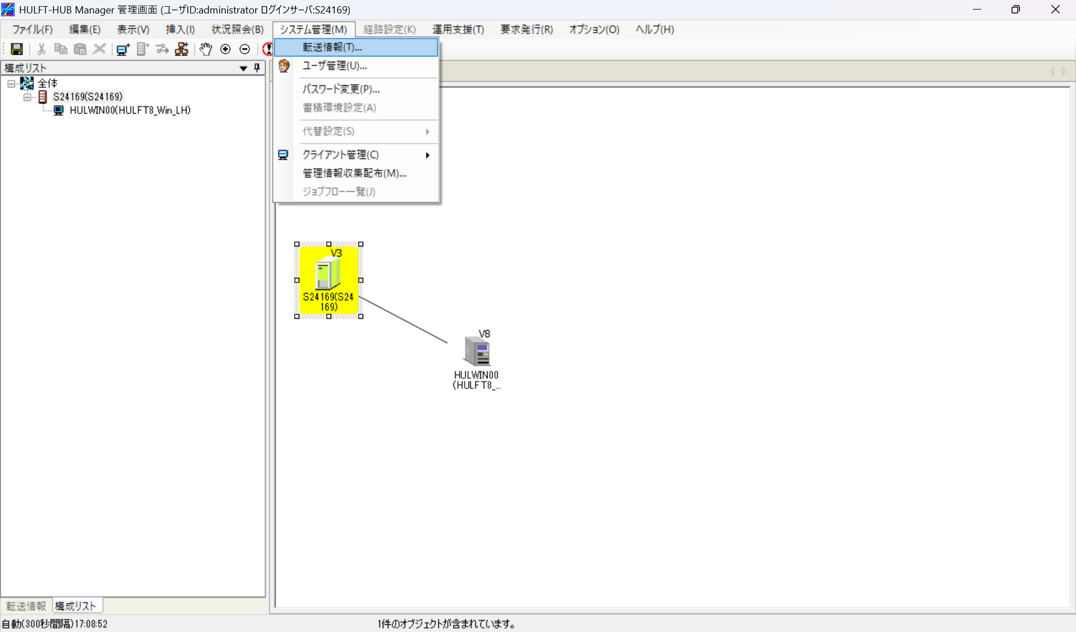The width and height of the screenshot is (1076, 632).
Task: Collapse the 全体 tree node
Action: click(11, 83)
